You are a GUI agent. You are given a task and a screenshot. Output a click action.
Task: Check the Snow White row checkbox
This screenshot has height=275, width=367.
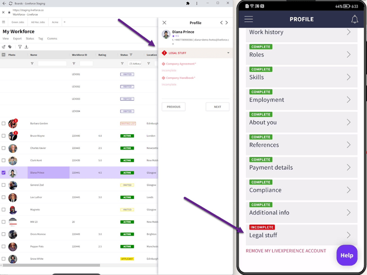tap(3, 259)
